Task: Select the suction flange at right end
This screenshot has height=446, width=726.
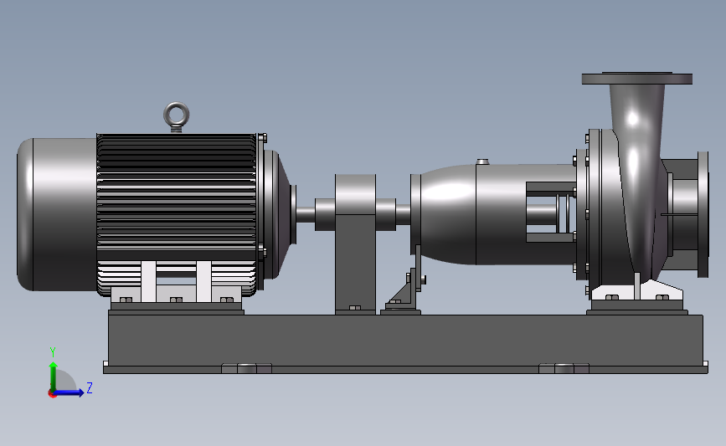Action: [703, 214]
